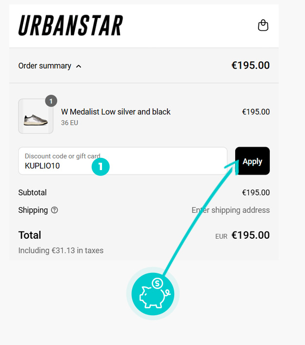Image resolution: width=305 pixels, height=345 pixels.
Task: Click the W Medalist Low silver and black title
Action: tap(116, 112)
